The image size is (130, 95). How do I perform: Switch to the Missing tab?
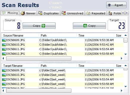[10, 13]
